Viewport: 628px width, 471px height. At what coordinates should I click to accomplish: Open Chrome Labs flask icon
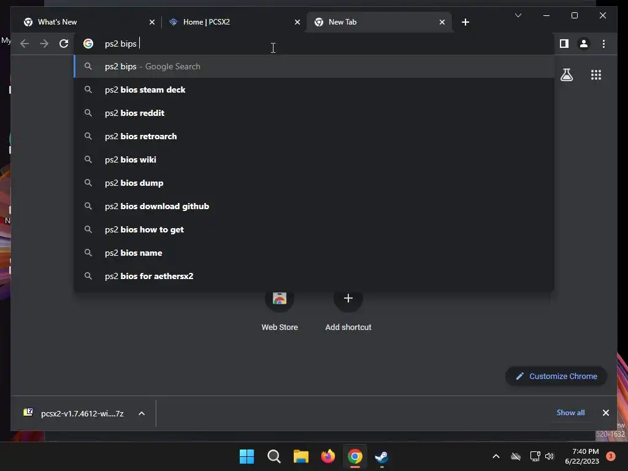point(566,75)
